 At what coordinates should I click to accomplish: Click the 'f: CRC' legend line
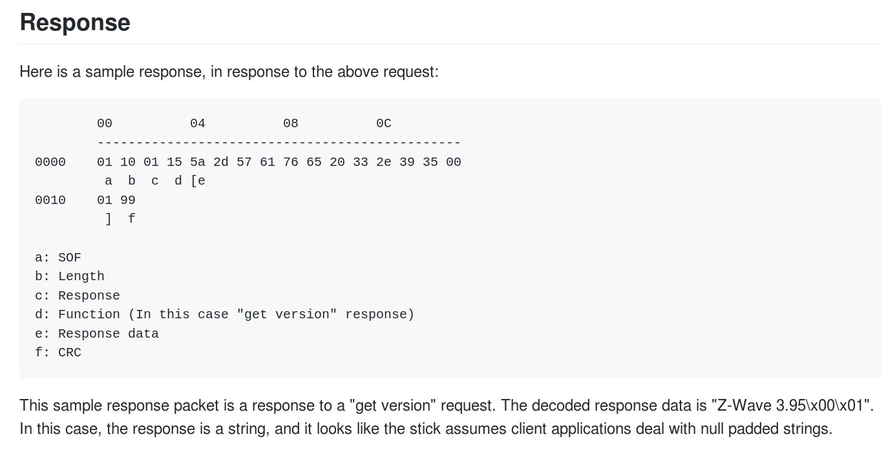point(58,353)
